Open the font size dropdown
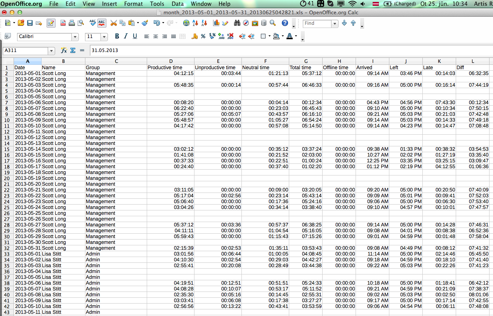This screenshot has width=493, height=316. [x=104, y=37]
